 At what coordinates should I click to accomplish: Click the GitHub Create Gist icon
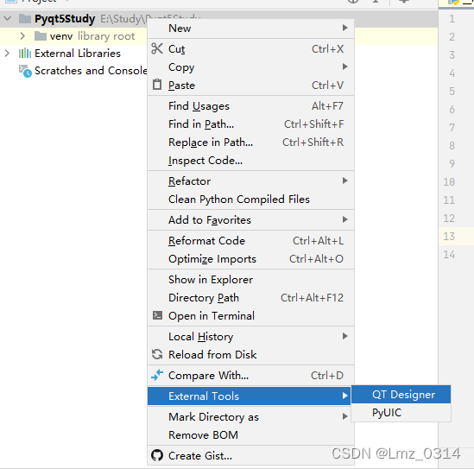coord(157,455)
